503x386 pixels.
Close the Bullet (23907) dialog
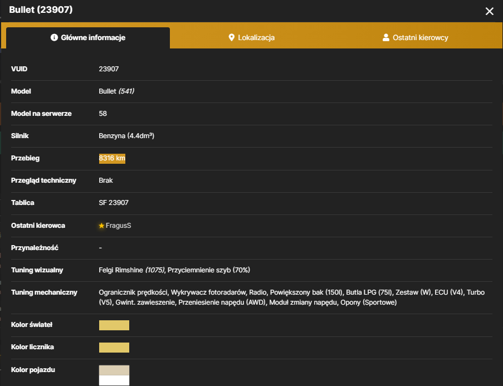(x=489, y=11)
